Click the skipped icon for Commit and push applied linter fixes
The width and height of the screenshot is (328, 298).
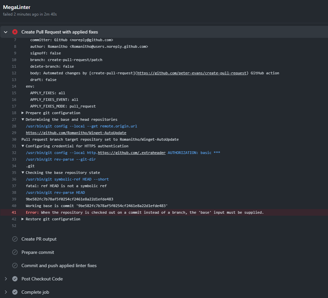[x=15, y=265]
